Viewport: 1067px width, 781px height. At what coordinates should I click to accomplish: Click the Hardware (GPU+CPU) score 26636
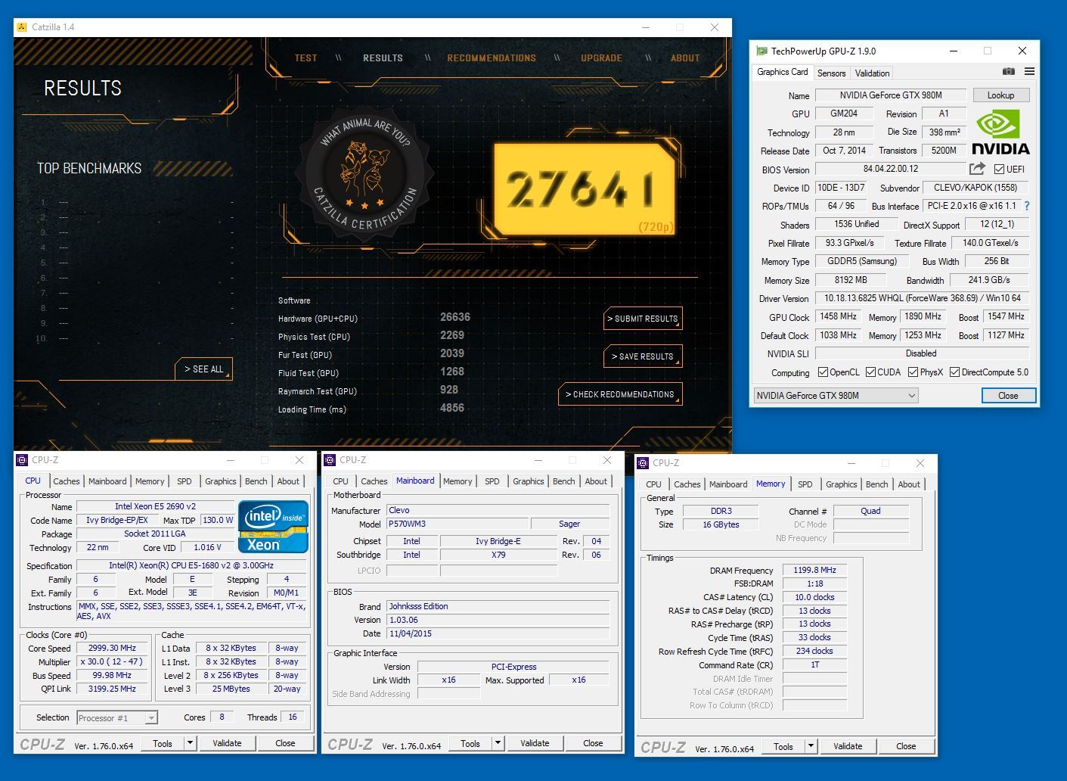[x=455, y=317]
